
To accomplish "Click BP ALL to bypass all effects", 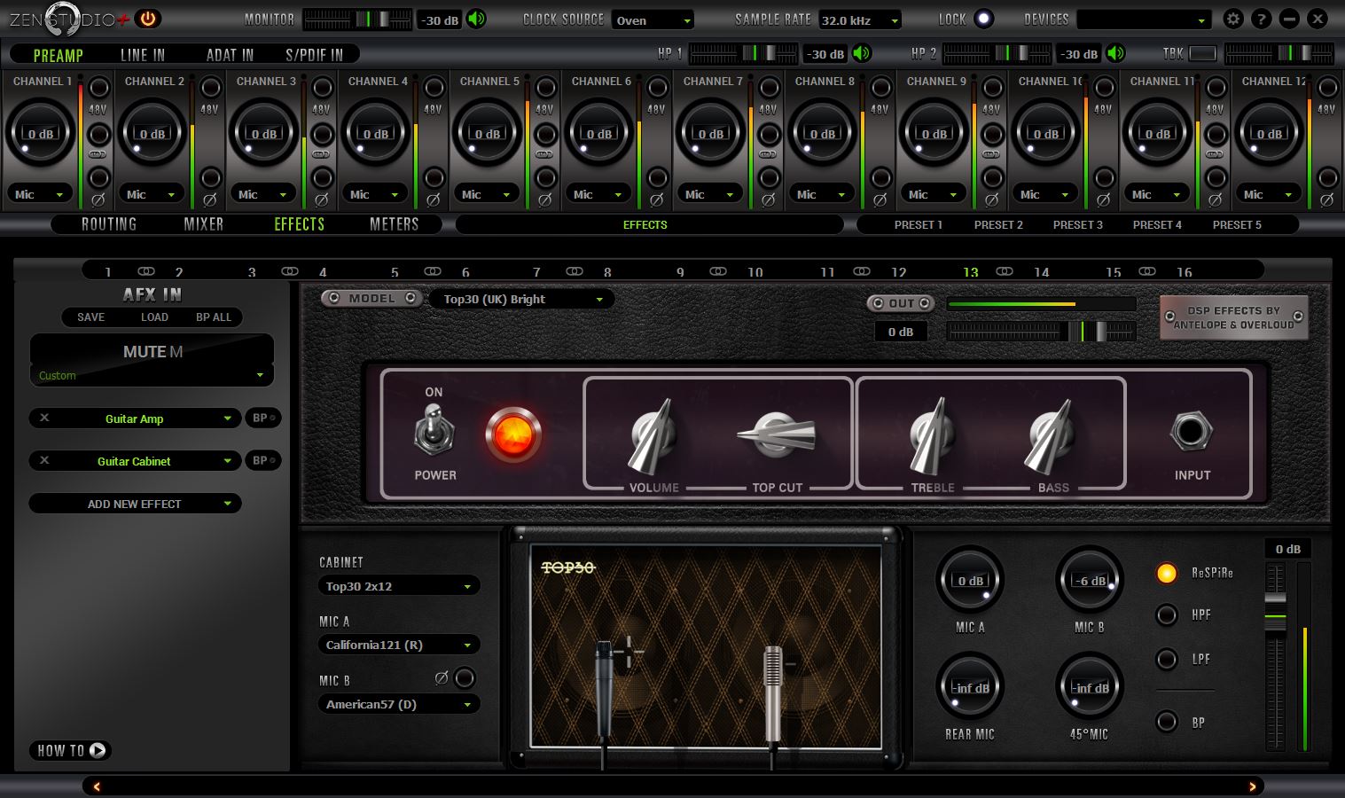I will coord(214,317).
